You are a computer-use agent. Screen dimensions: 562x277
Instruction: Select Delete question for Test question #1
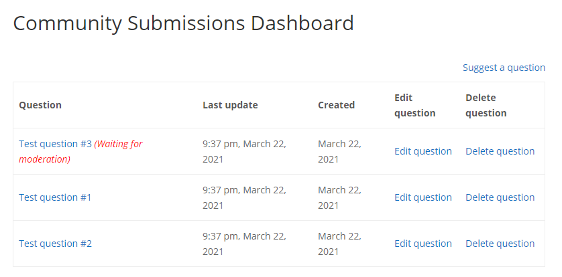coord(500,197)
